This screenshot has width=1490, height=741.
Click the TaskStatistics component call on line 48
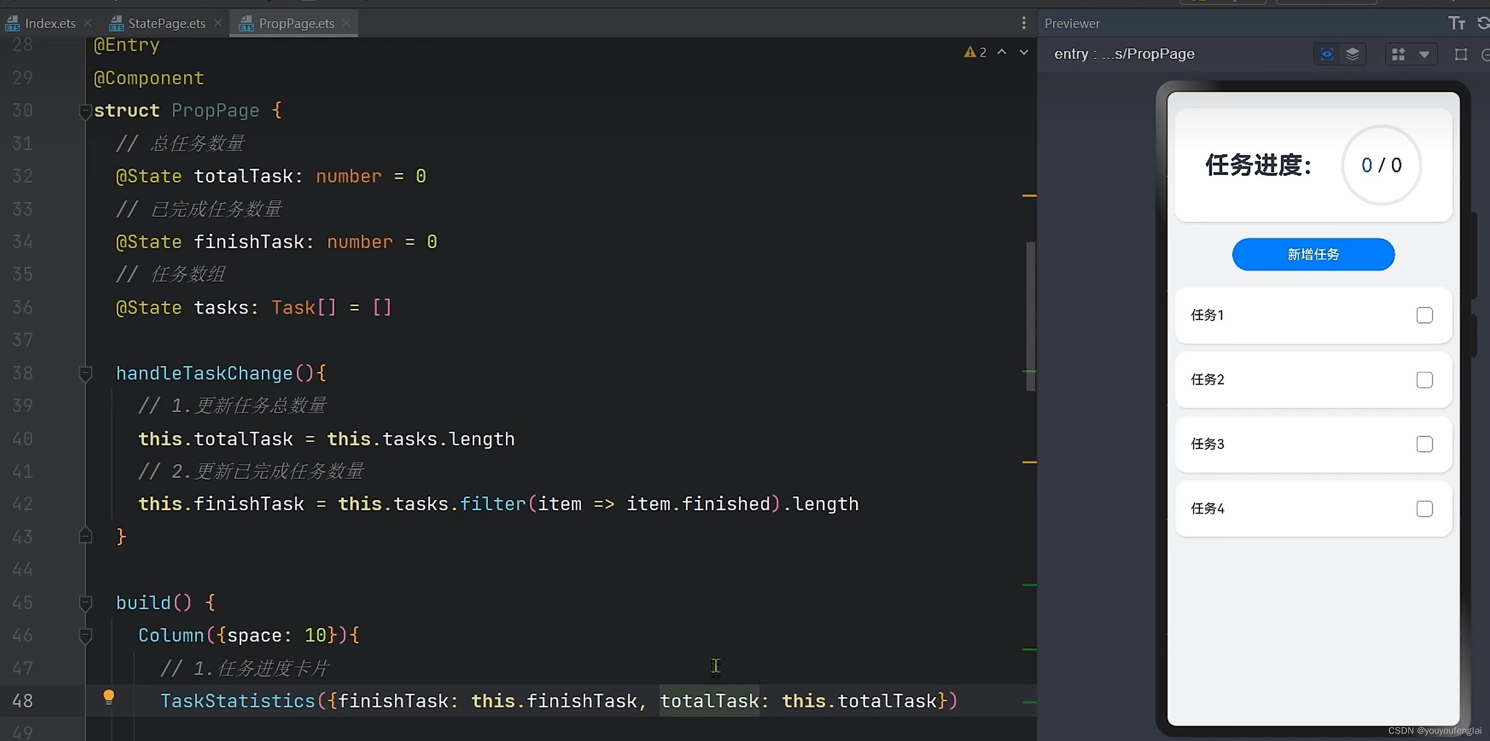237,701
